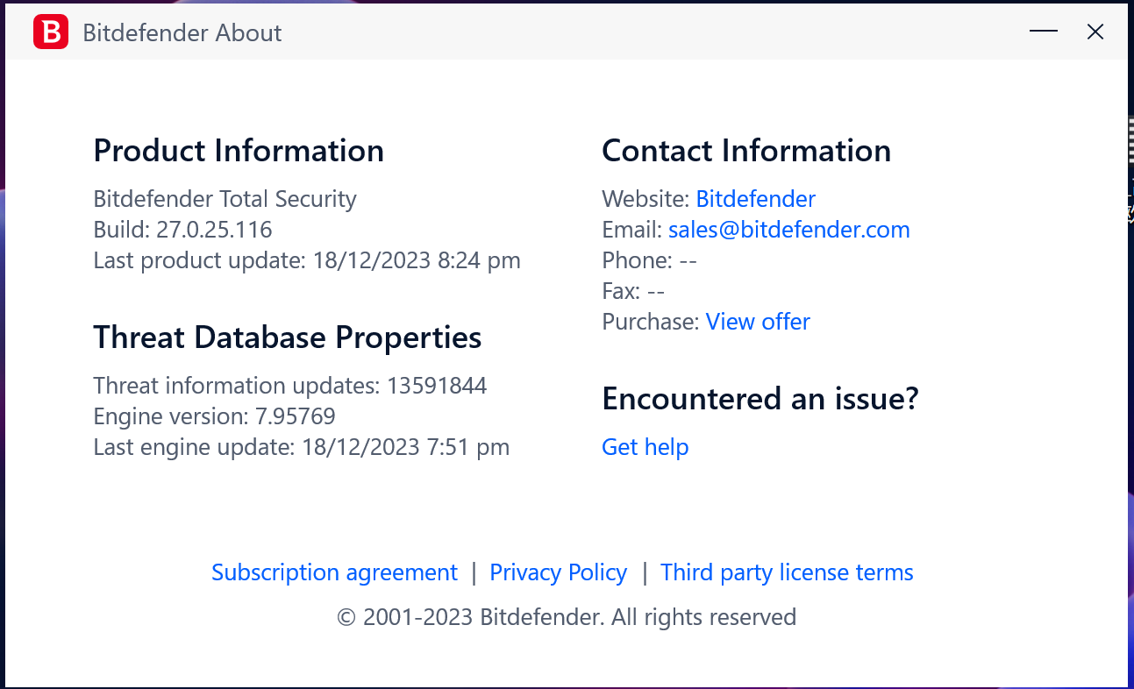This screenshot has width=1134, height=689.
Task: Click the Encountered an issue? heading
Action: tap(760, 399)
